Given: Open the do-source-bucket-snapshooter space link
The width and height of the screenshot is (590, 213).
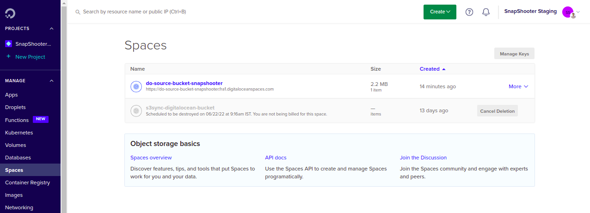Looking at the screenshot, I should tap(184, 83).
